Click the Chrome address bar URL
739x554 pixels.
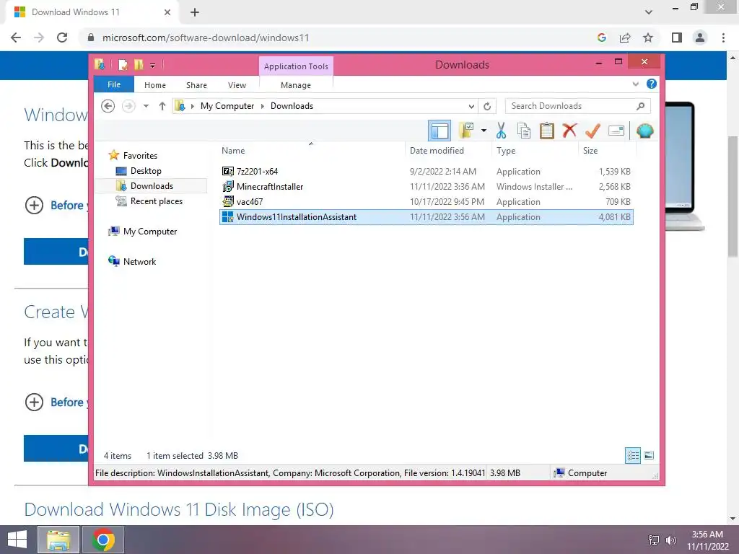tap(206, 38)
